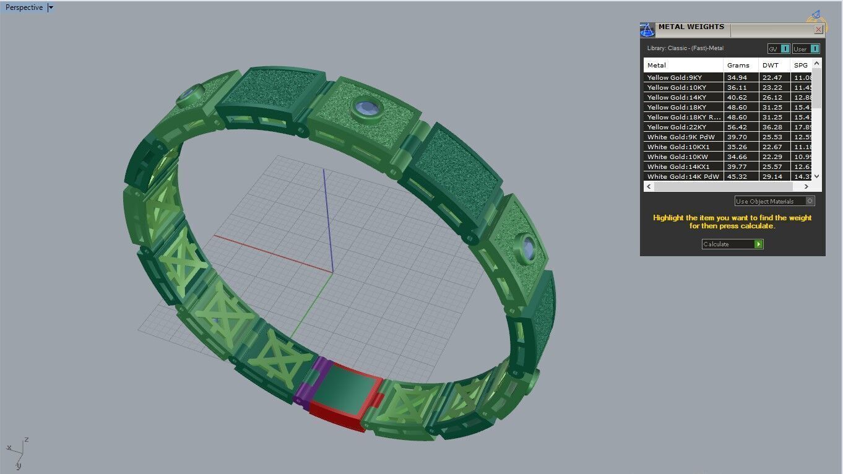Click the Perspective viewport title label
Screen dimensions: 843x474
coord(24,7)
